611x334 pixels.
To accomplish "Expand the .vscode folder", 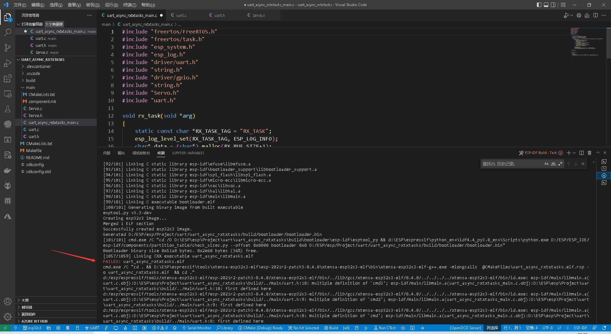I will pyautogui.click(x=33, y=74).
